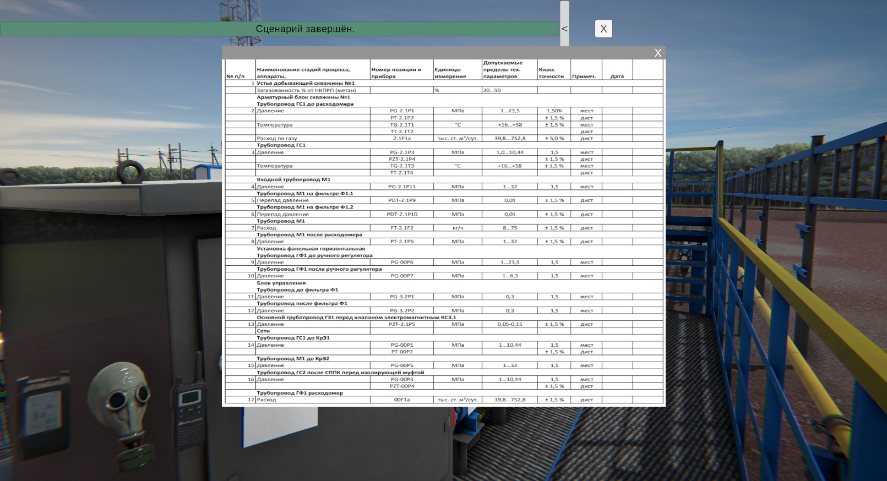Click the TG-2.1T1 device cell
The image size is (887, 481).
[x=402, y=125]
